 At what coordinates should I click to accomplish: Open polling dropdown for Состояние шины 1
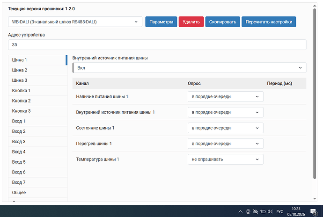pyautogui.click(x=226, y=128)
